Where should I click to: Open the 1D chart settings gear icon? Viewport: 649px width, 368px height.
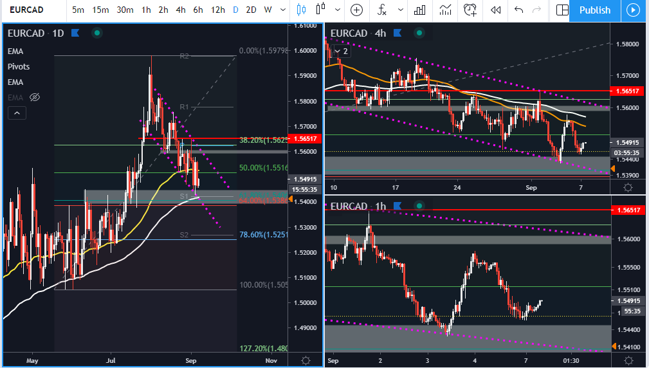click(306, 360)
